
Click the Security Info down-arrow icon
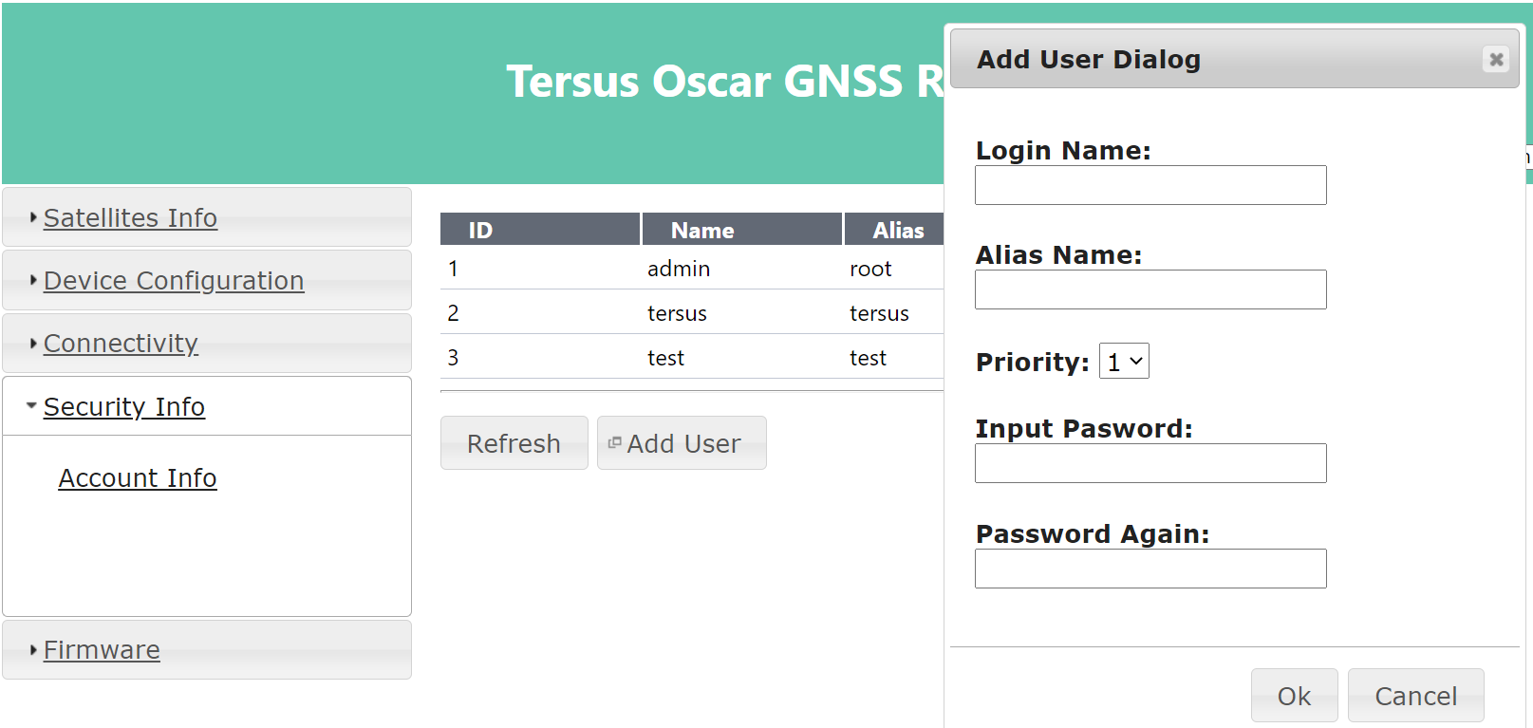pyautogui.click(x=31, y=405)
